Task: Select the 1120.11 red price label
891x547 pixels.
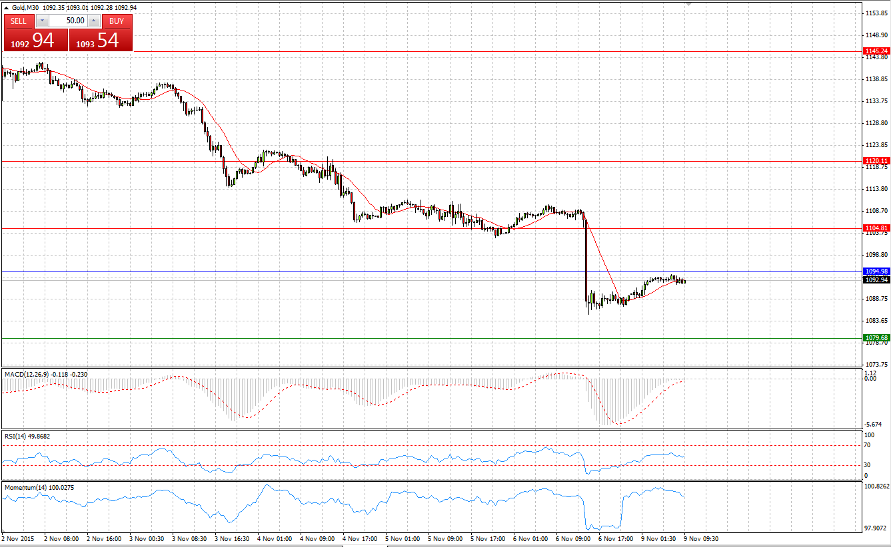Action: point(876,161)
